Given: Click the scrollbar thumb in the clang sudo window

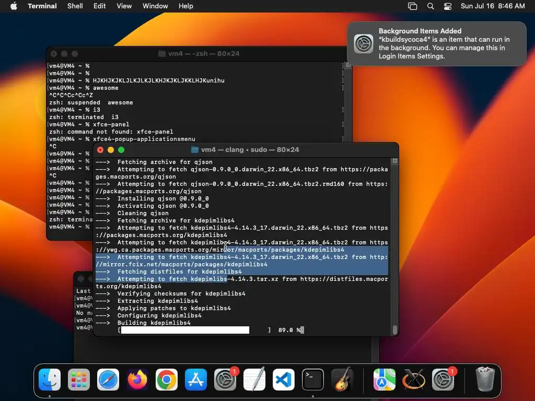Looking at the screenshot, I should (395, 329).
